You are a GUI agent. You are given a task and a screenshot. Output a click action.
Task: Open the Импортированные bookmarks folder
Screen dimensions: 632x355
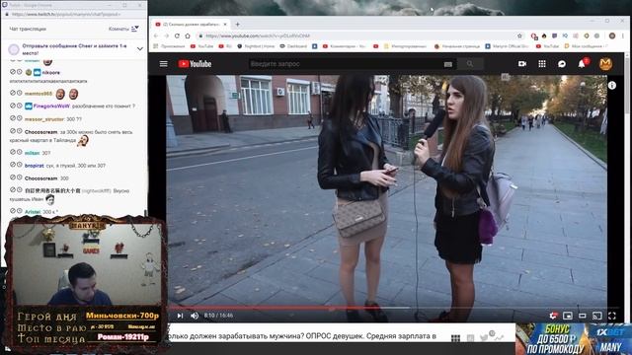pos(405,46)
